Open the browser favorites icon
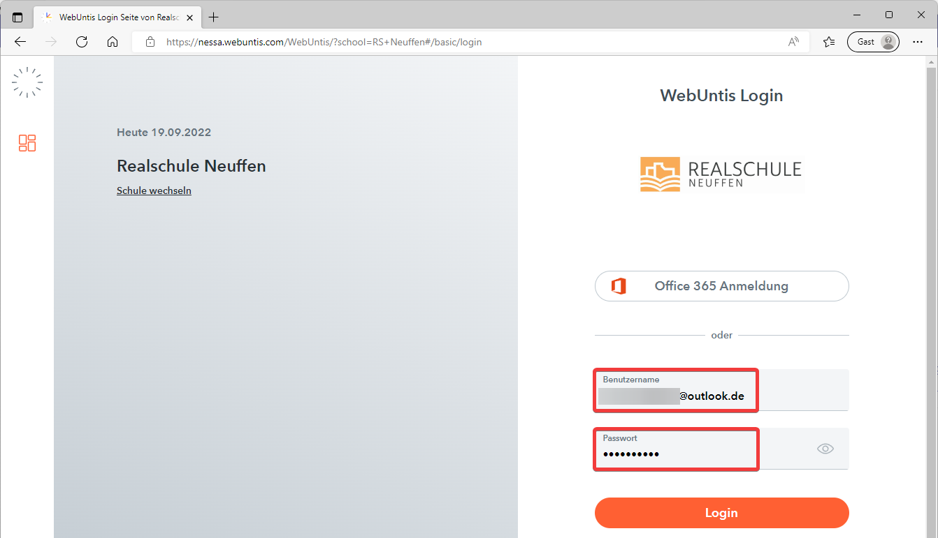938x538 pixels. point(829,42)
